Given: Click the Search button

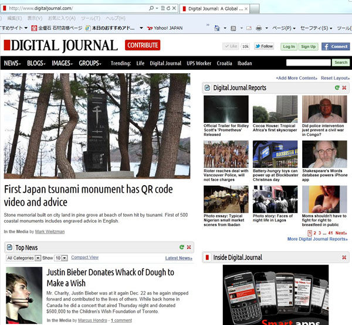Looking at the screenshot, I should (x=341, y=62).
